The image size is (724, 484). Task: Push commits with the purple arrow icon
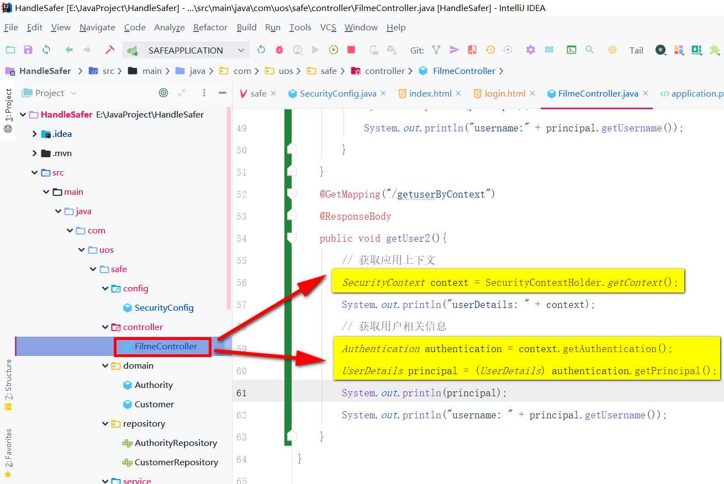(x=454, y=50)
